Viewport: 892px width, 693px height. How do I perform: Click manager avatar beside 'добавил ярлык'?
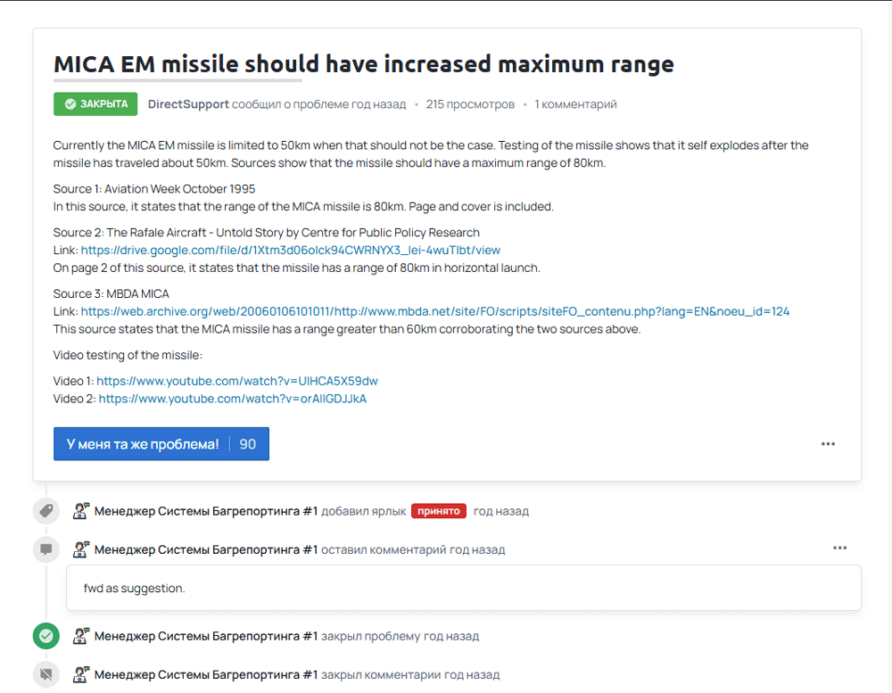click(81, 510)
